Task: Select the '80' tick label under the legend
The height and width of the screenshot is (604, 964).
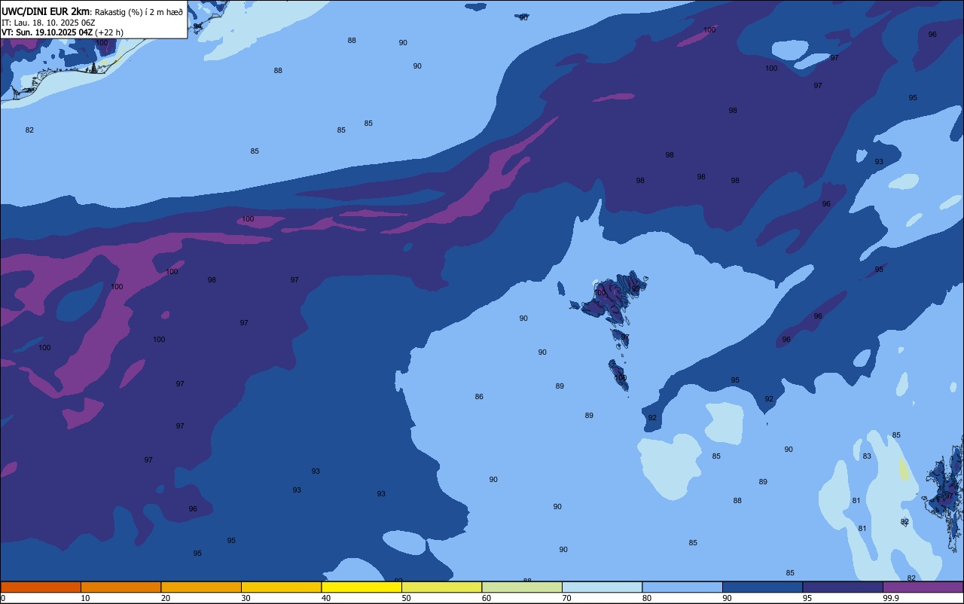Action: (647, 598)
